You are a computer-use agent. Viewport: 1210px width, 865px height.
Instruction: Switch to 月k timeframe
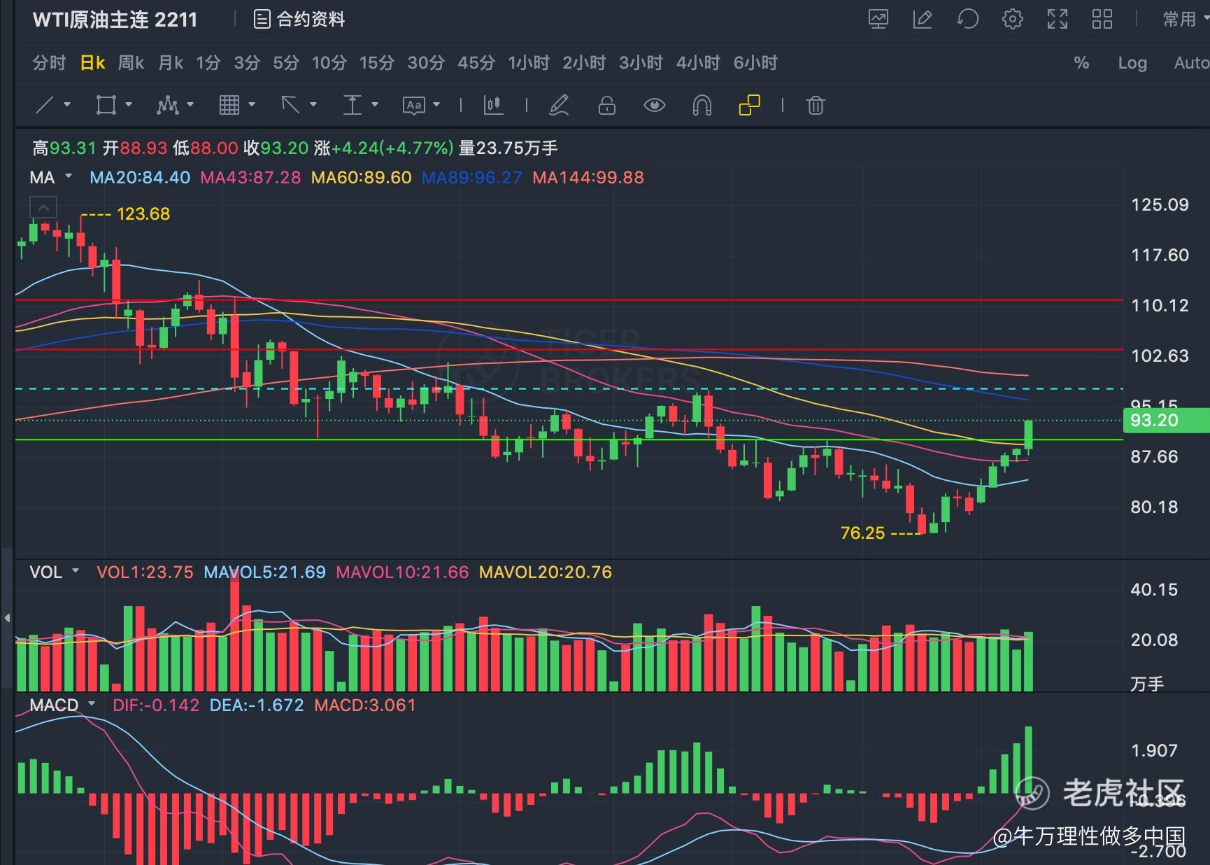click(171, 63)
